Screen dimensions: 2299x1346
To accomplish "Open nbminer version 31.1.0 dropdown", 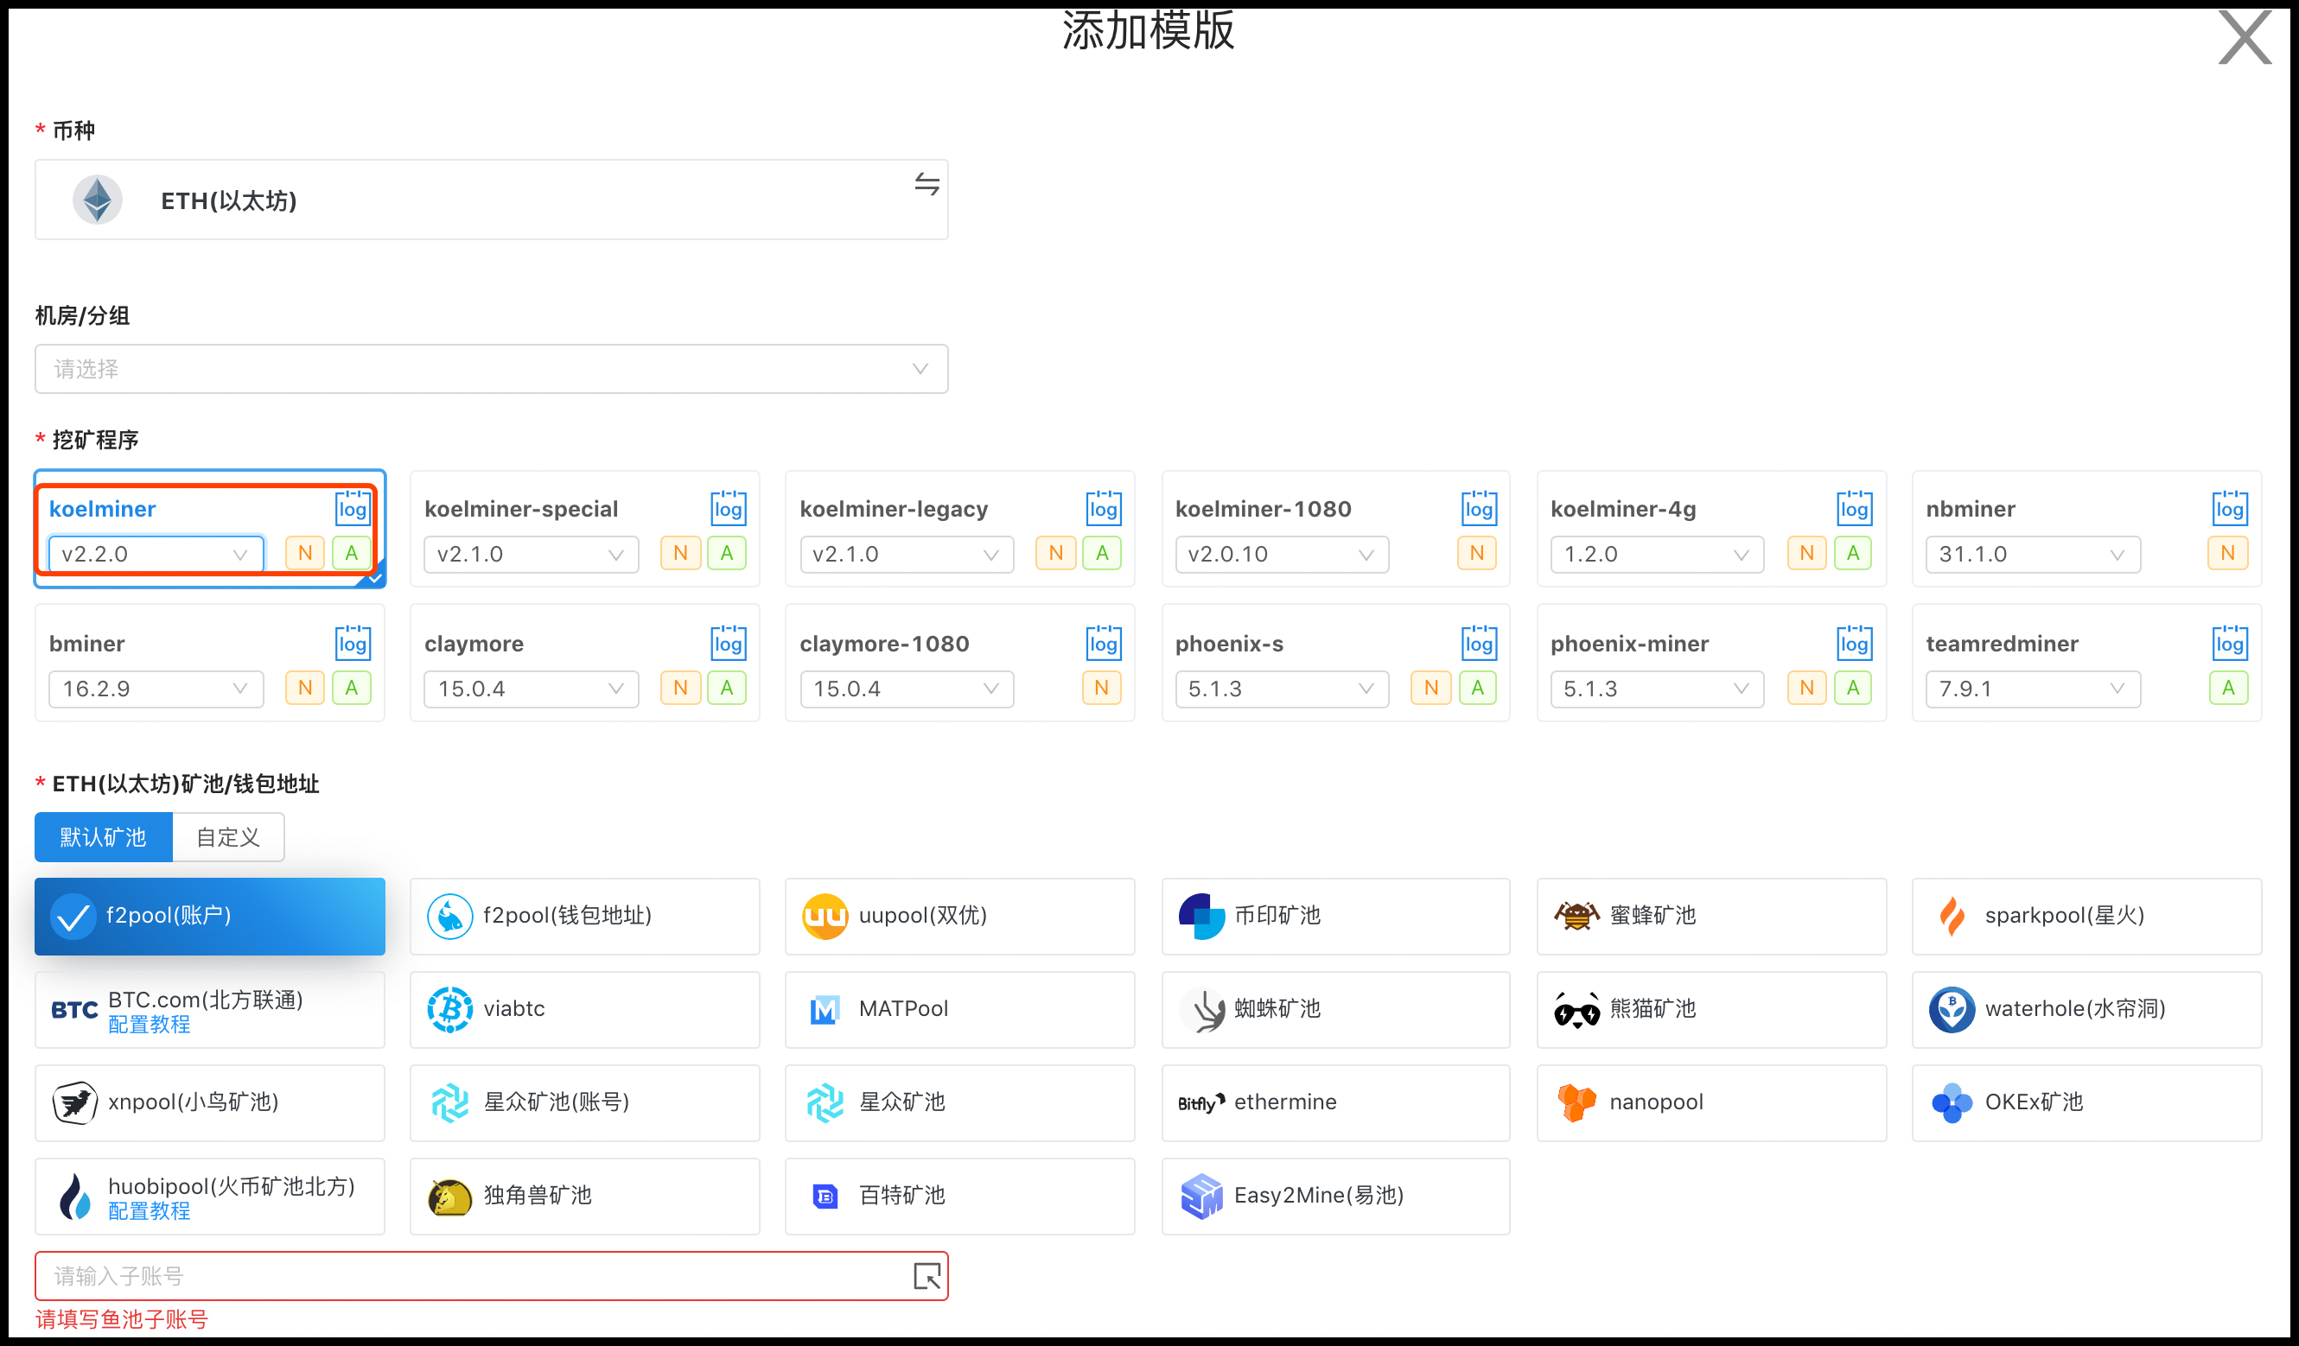I will click(x=2033, y=554).
